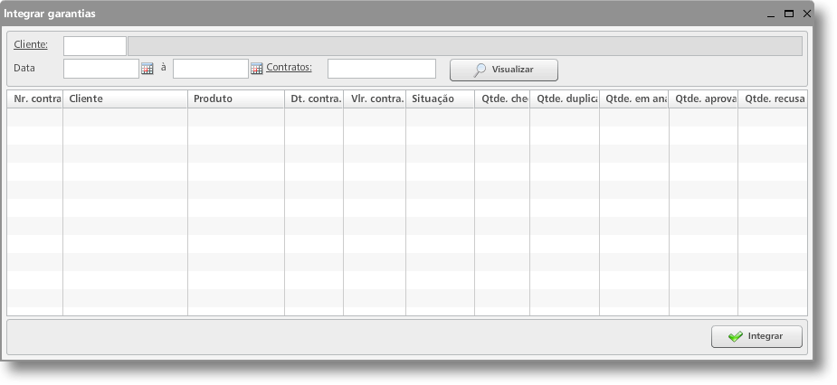This screenshot has width=837, height=385.
Task: Sort by Cliente column header
Action: [x=126, y=99]
